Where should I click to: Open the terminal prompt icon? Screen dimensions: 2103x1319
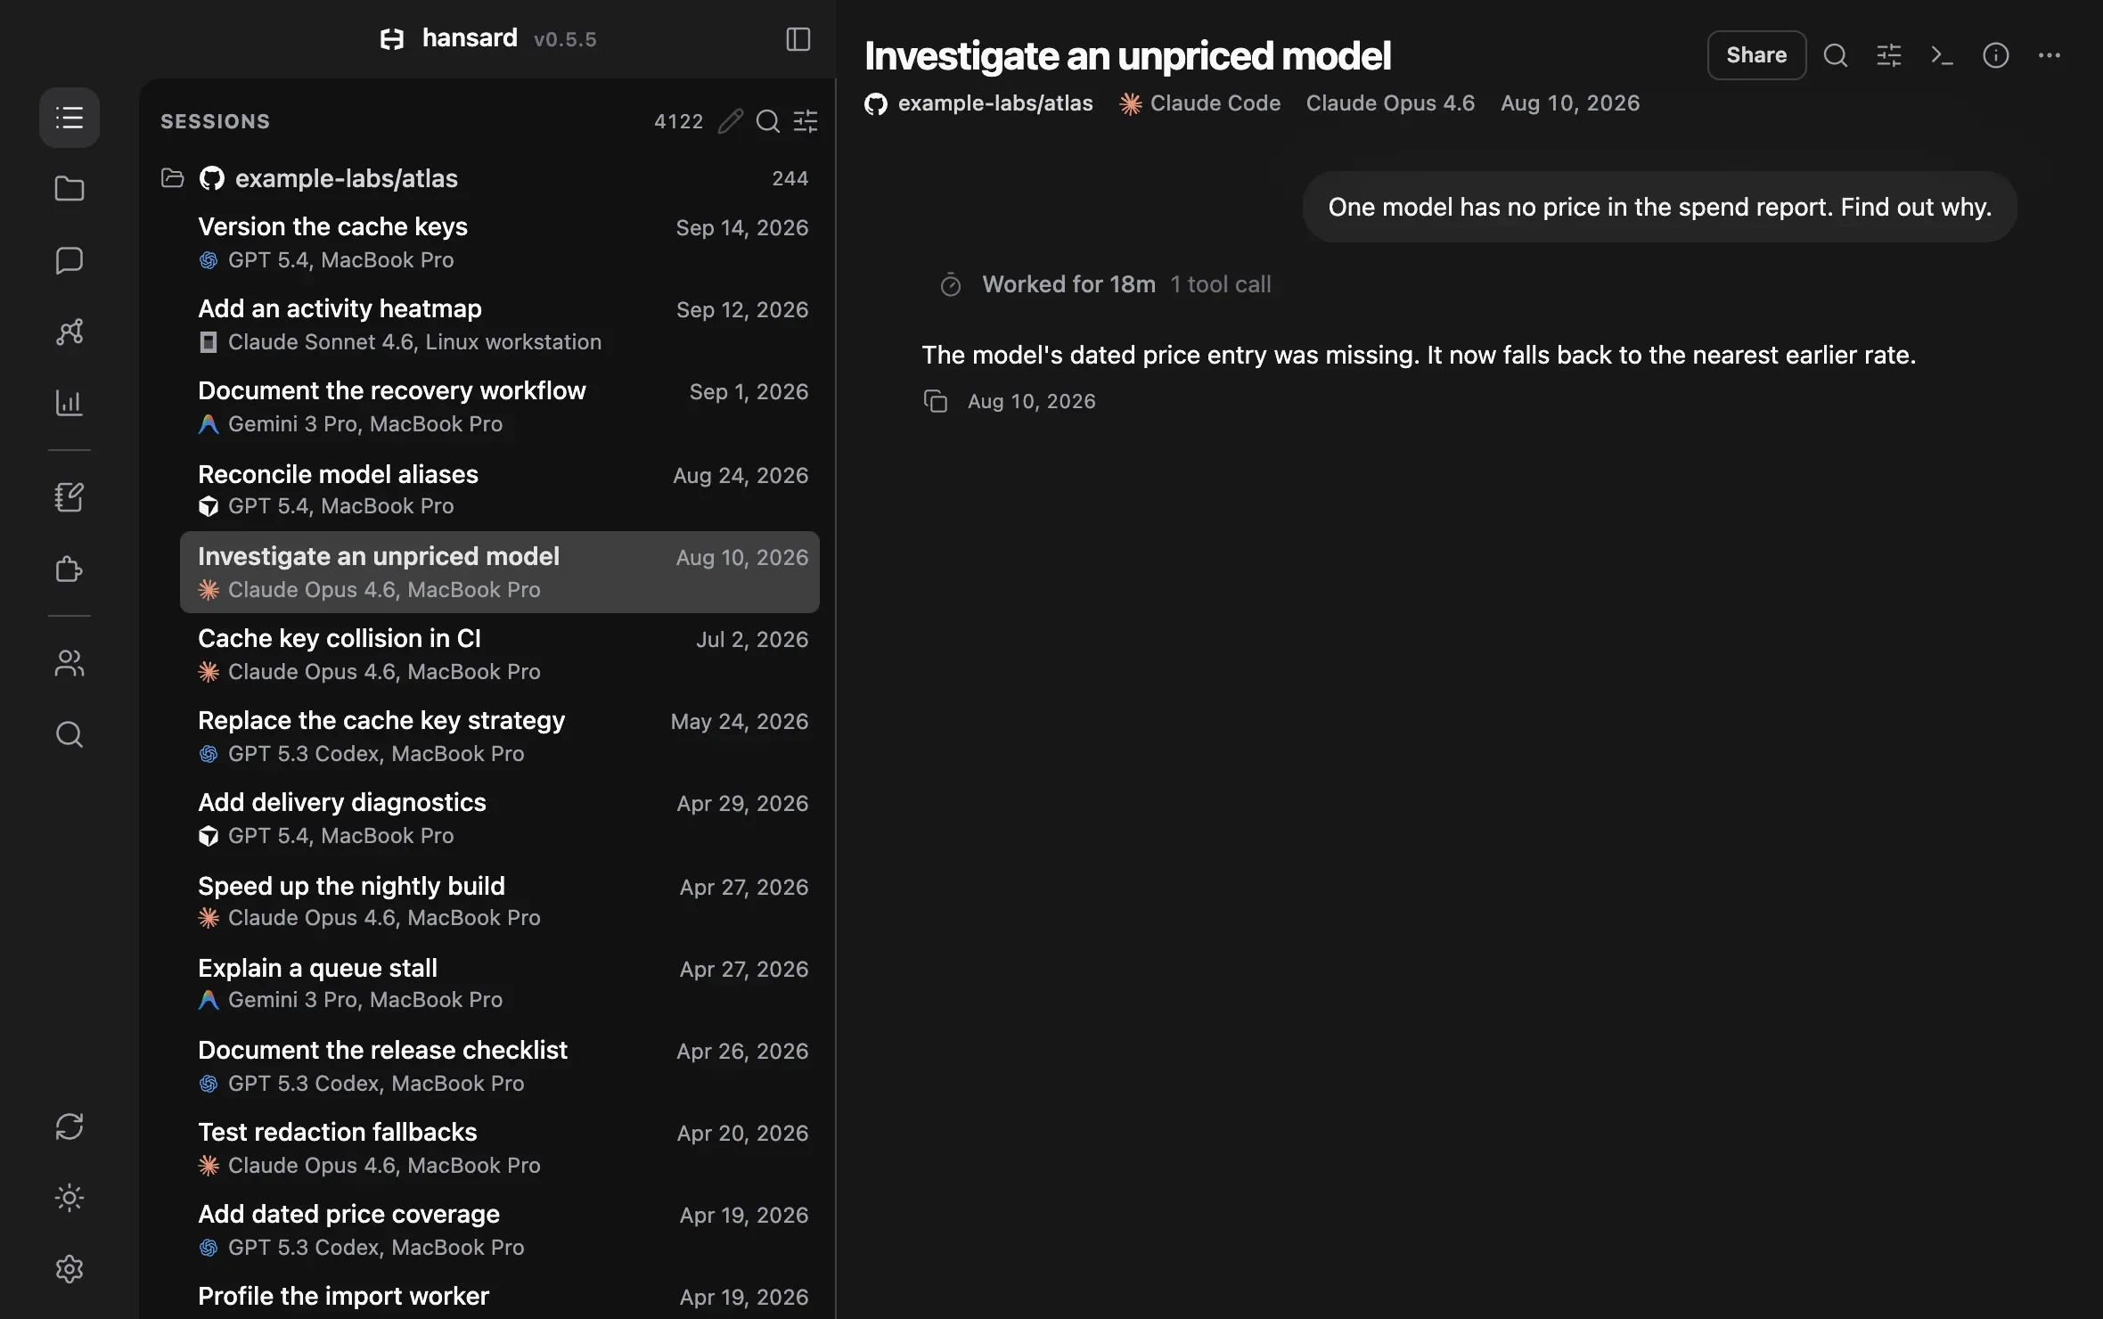pos(1943,55)
